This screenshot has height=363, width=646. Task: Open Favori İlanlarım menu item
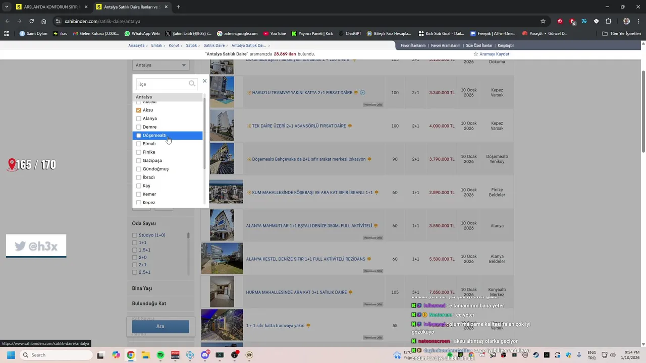(x=413, y=45)
